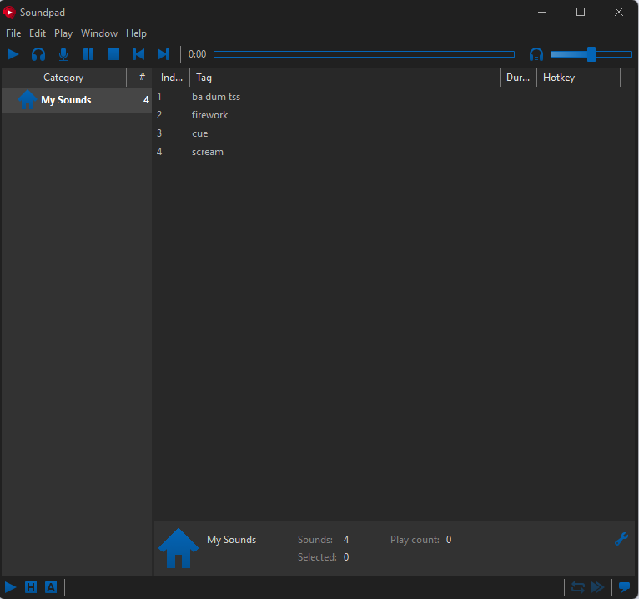Image resolution: width=639 pixels, height=599 pixels.
Task: Skip to the next sound
Action: coord(164,54)
